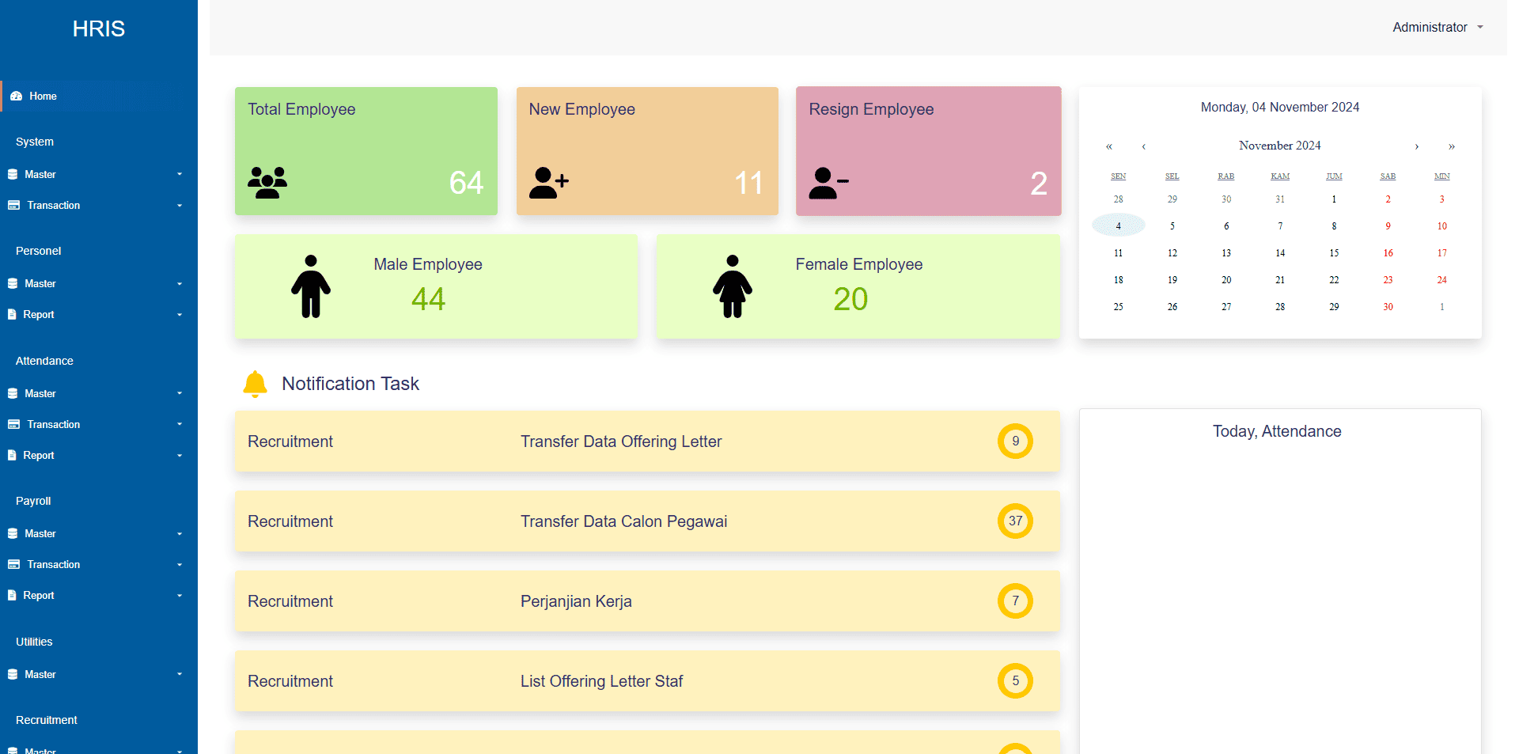Image resolution: width=1519 pixels, height=754 pixels.
Task: Click the November 2024 calendar title
Action: pos(1279,146)
